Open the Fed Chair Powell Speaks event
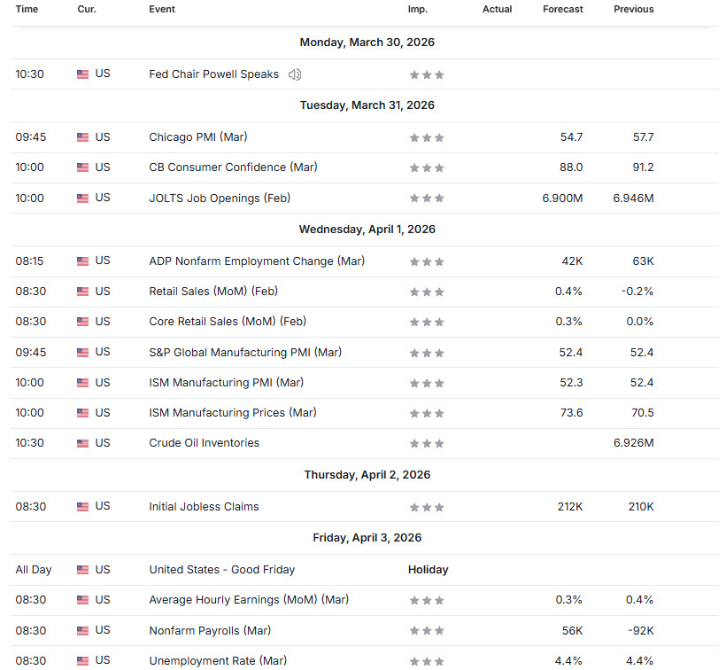Image resolution: width=726 pixels, height=670 pixels. tap(213, 74)
